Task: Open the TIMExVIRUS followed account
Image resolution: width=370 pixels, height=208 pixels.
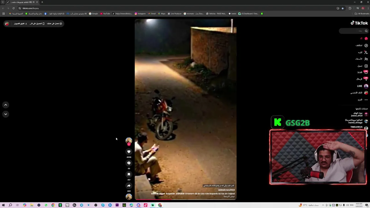Action: (x=359, y=127)
